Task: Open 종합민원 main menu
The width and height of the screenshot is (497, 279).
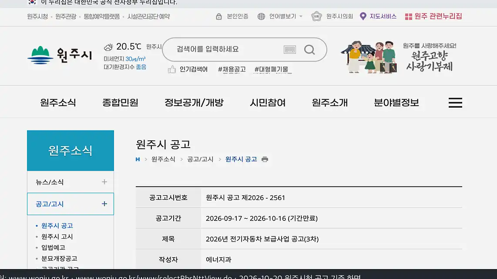Action: 120,103
